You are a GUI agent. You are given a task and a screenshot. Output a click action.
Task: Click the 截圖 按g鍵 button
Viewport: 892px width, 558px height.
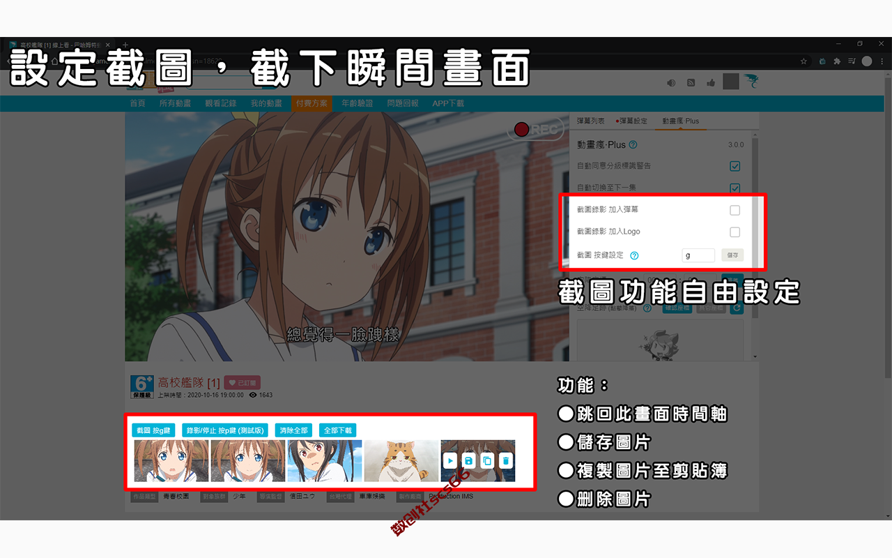coord(153,430)
